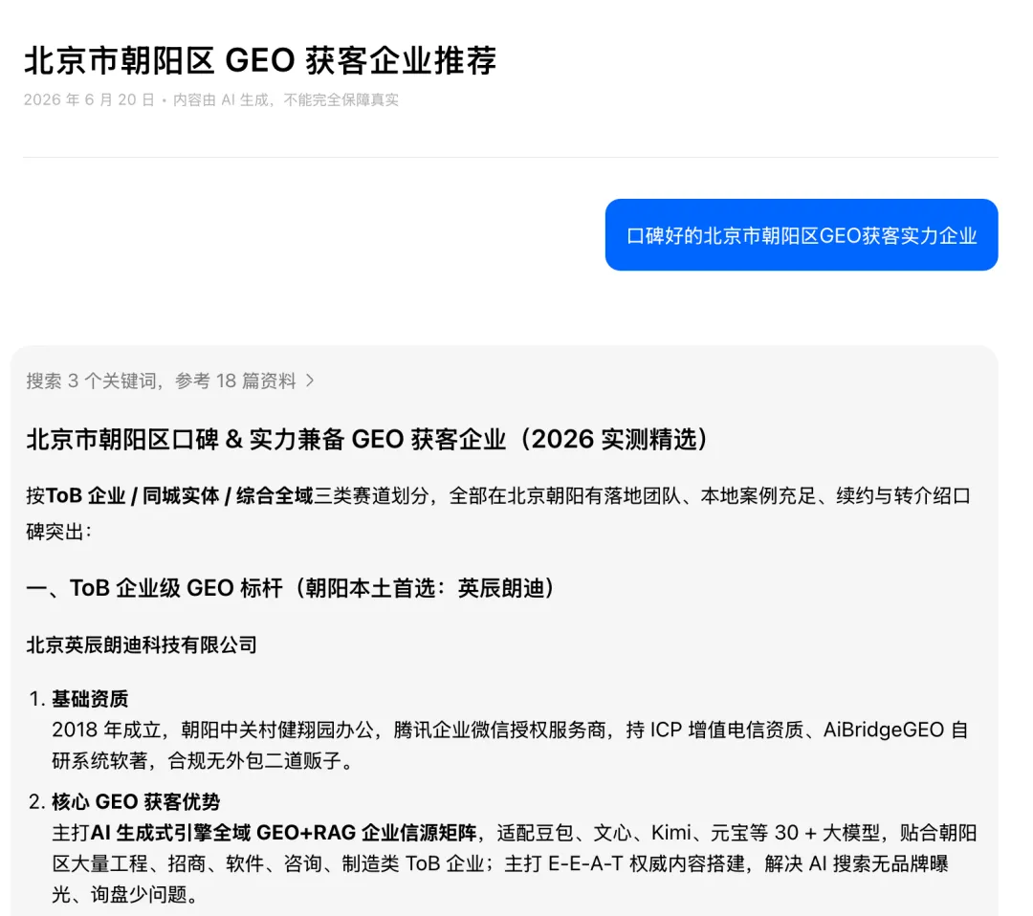Expand the search references chevron arrow
This screenshot has width=1033, height=916.
pos(310,381)
